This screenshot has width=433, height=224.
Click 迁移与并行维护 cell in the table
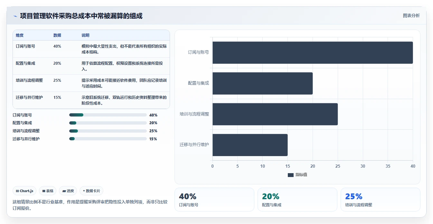click(29, 98)
